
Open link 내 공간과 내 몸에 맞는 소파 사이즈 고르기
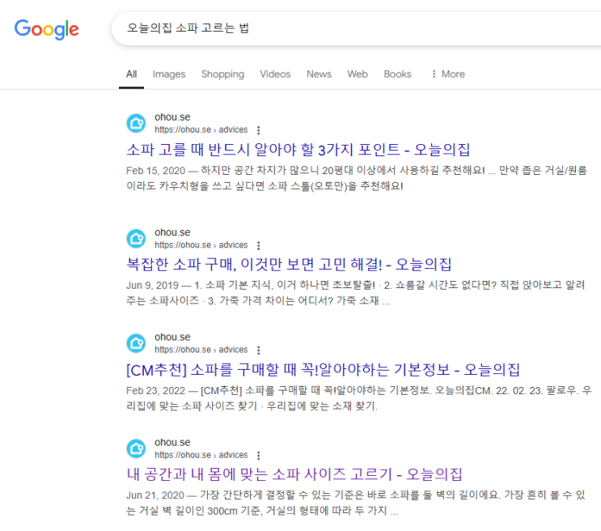(294, 474)
